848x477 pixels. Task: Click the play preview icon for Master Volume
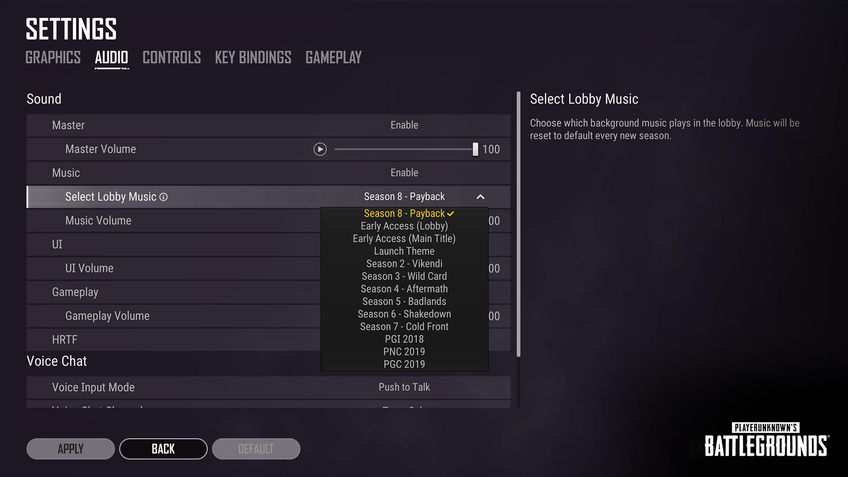pos(320,149)
